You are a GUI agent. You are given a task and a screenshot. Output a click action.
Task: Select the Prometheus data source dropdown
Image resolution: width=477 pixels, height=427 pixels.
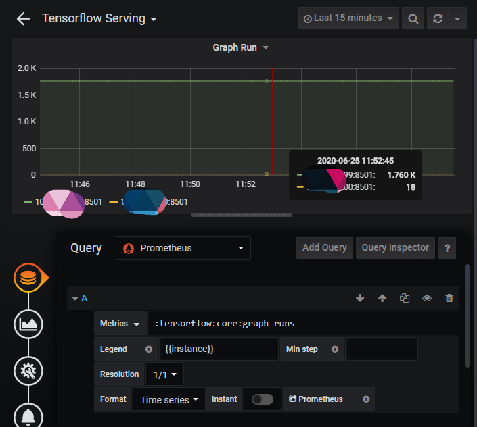pos(183,248)
